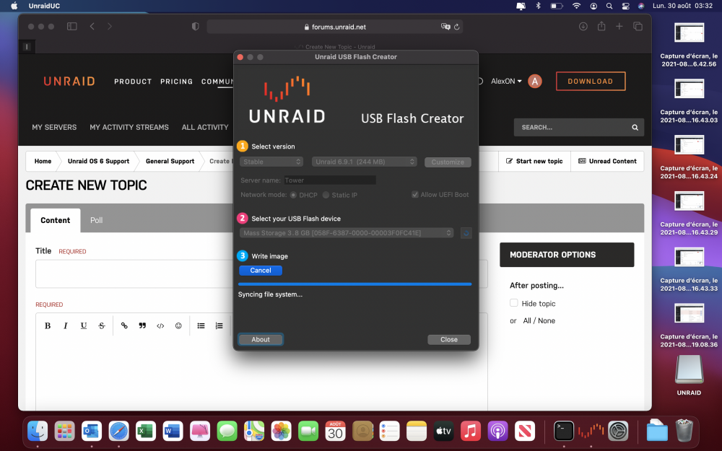Click the Underline formatting icon
Image resolution: width=722 pixels, height=451 pixels.
[83, 325]
